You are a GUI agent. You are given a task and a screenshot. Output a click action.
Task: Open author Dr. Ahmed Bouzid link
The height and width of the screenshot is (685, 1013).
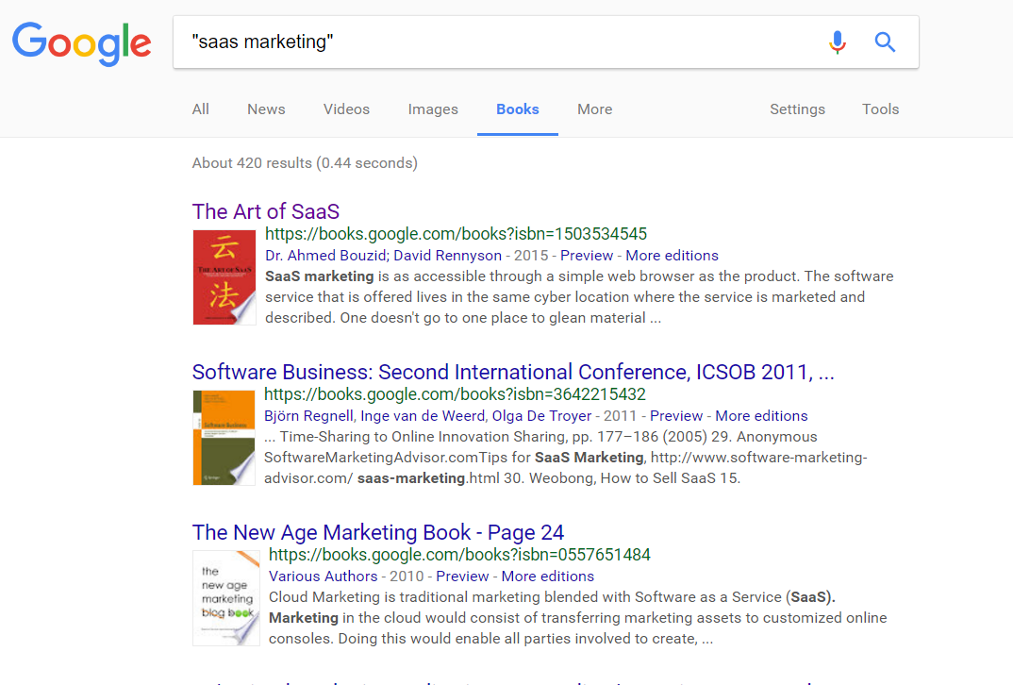[x=325, y=256]
